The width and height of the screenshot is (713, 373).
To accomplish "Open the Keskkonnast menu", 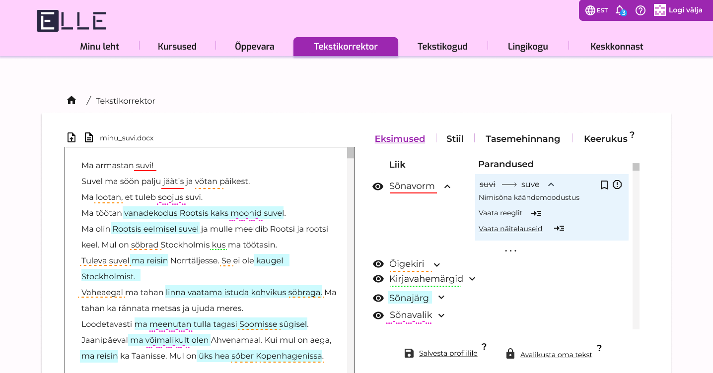I will pyautogui.click(x=617, y=47).
